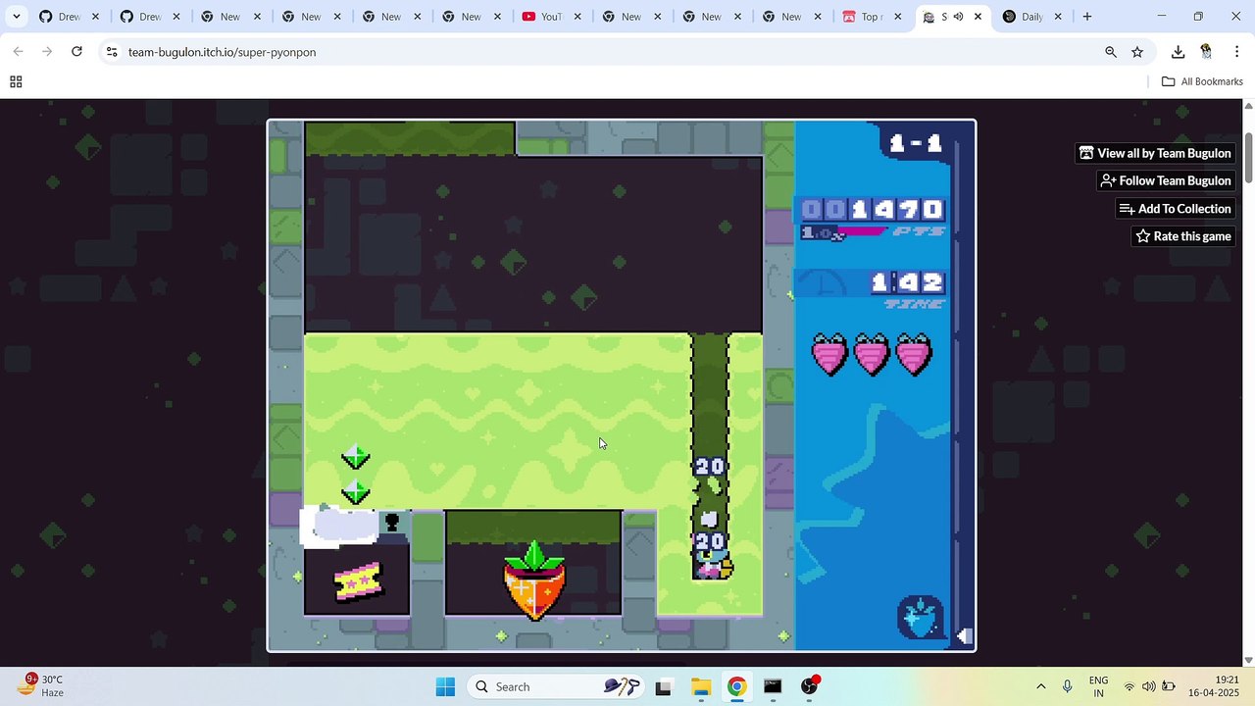The width and height of the screenshot is (1255, 706).
Task: Open Task View from the taskbar
Action: click(664, 686)
